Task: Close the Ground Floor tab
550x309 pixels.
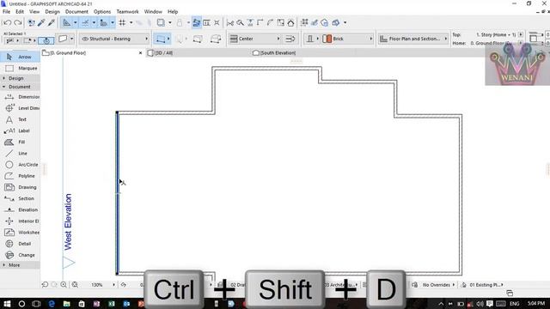Action: (140, 53)
